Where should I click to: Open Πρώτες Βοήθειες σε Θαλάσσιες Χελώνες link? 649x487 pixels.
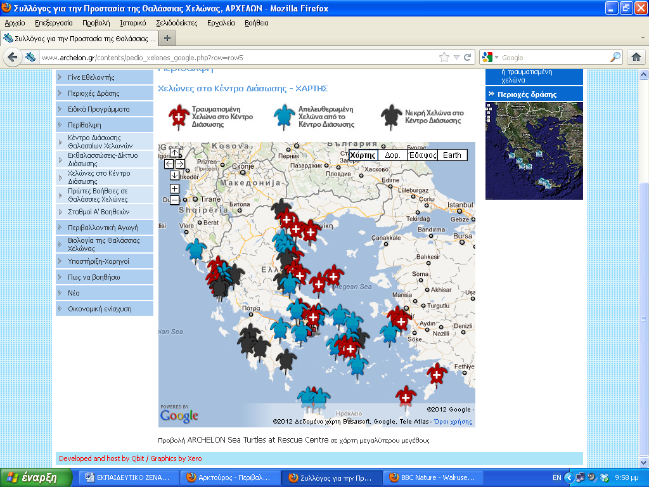(x=105, y=195)
